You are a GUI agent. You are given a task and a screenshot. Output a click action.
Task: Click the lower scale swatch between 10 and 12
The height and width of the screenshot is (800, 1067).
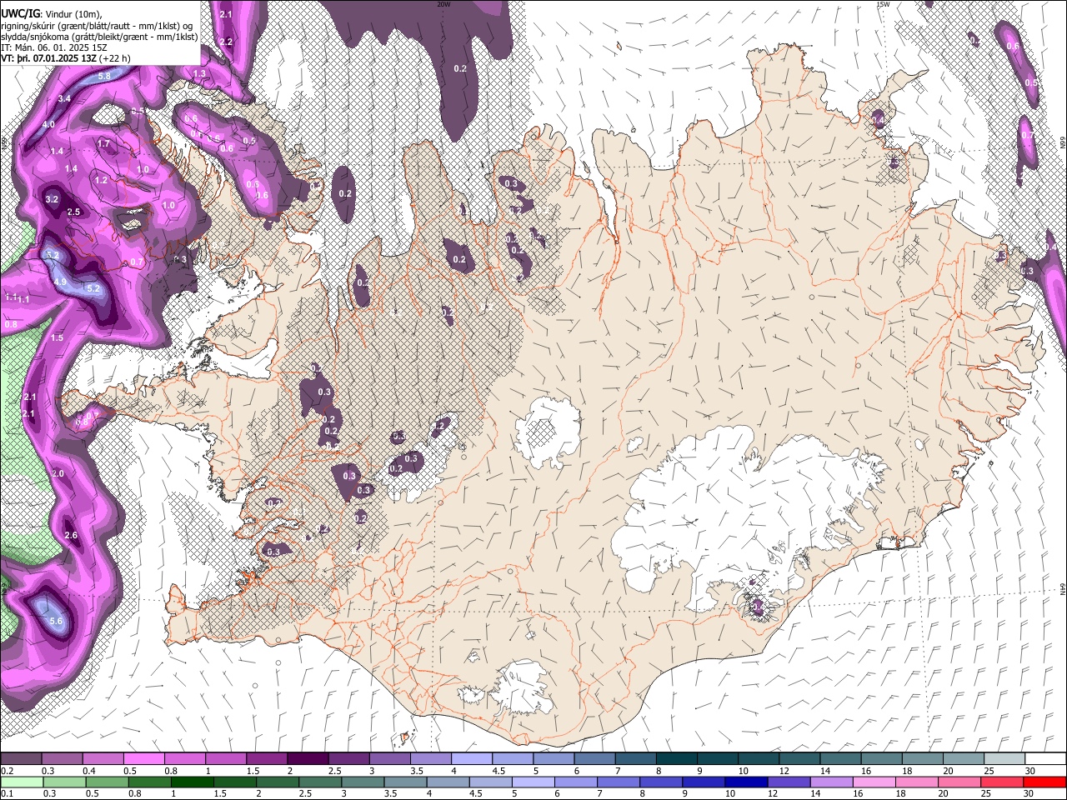click(744, 782)
